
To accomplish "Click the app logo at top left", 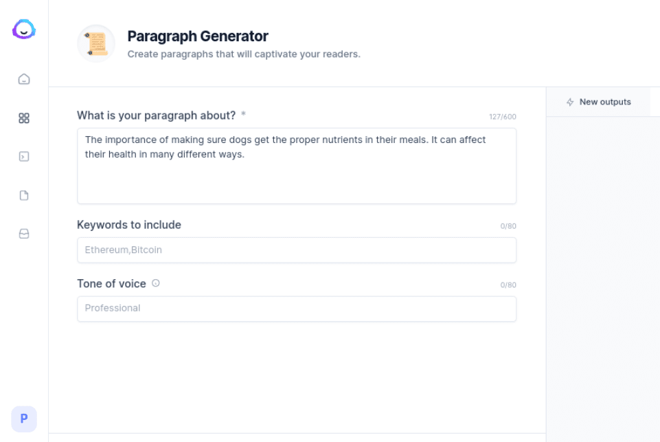I will click(x=23, y=30).
